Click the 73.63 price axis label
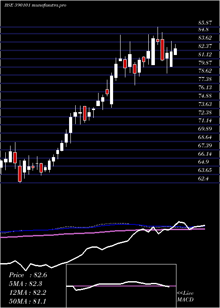The image size is (220, 308). click(x=205, y=104)
